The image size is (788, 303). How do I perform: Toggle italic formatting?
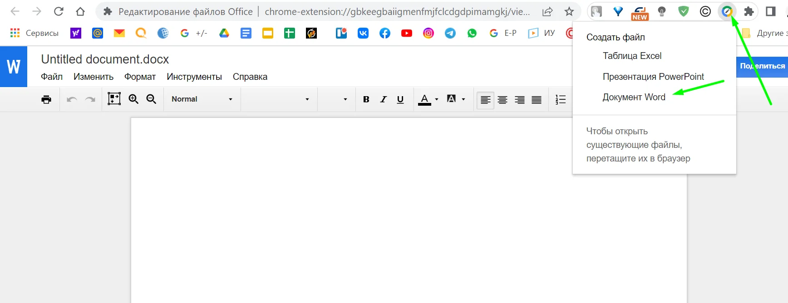click(384, 99)
